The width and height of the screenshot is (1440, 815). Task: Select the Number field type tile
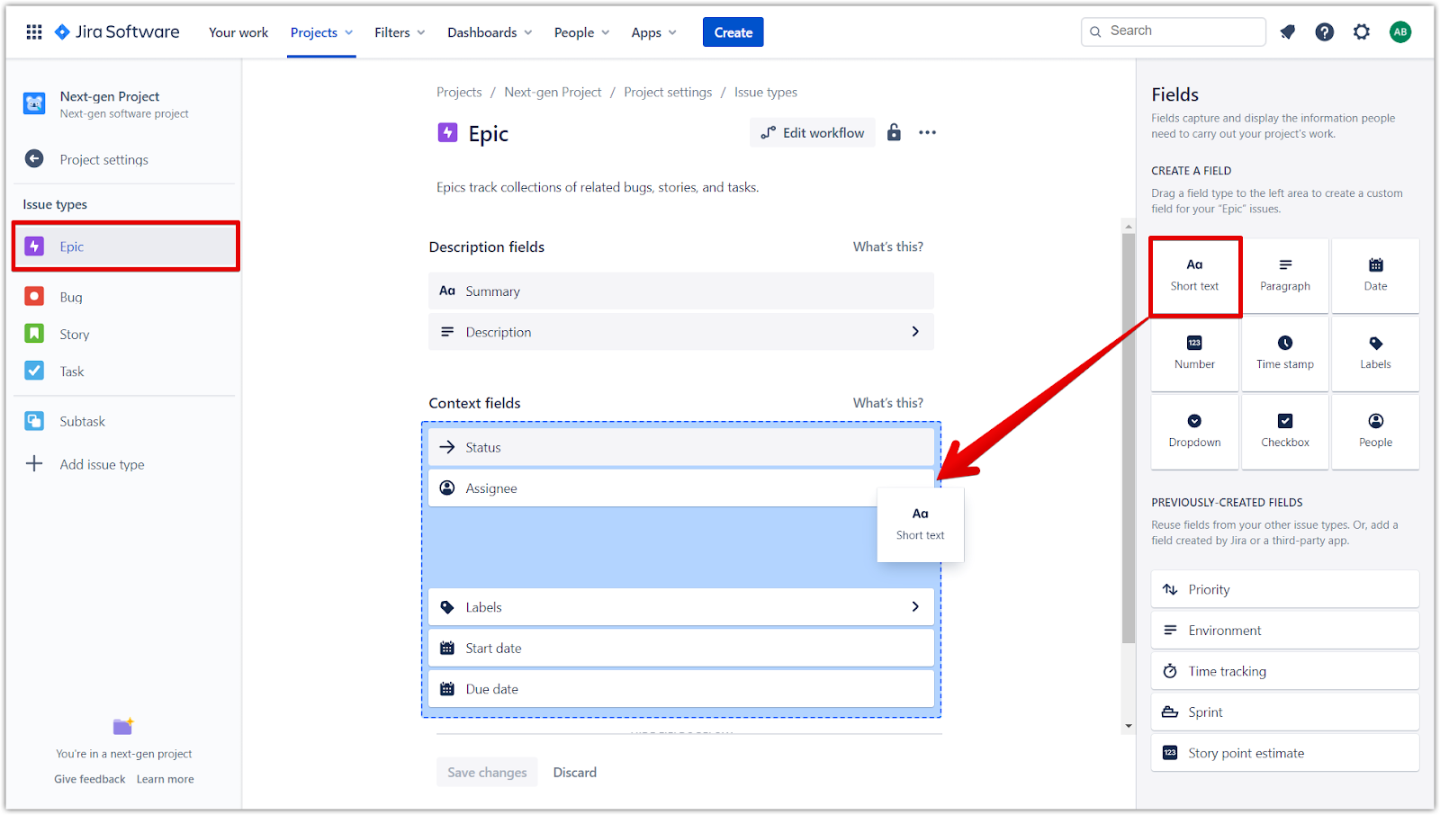(x=1195, y=354)
